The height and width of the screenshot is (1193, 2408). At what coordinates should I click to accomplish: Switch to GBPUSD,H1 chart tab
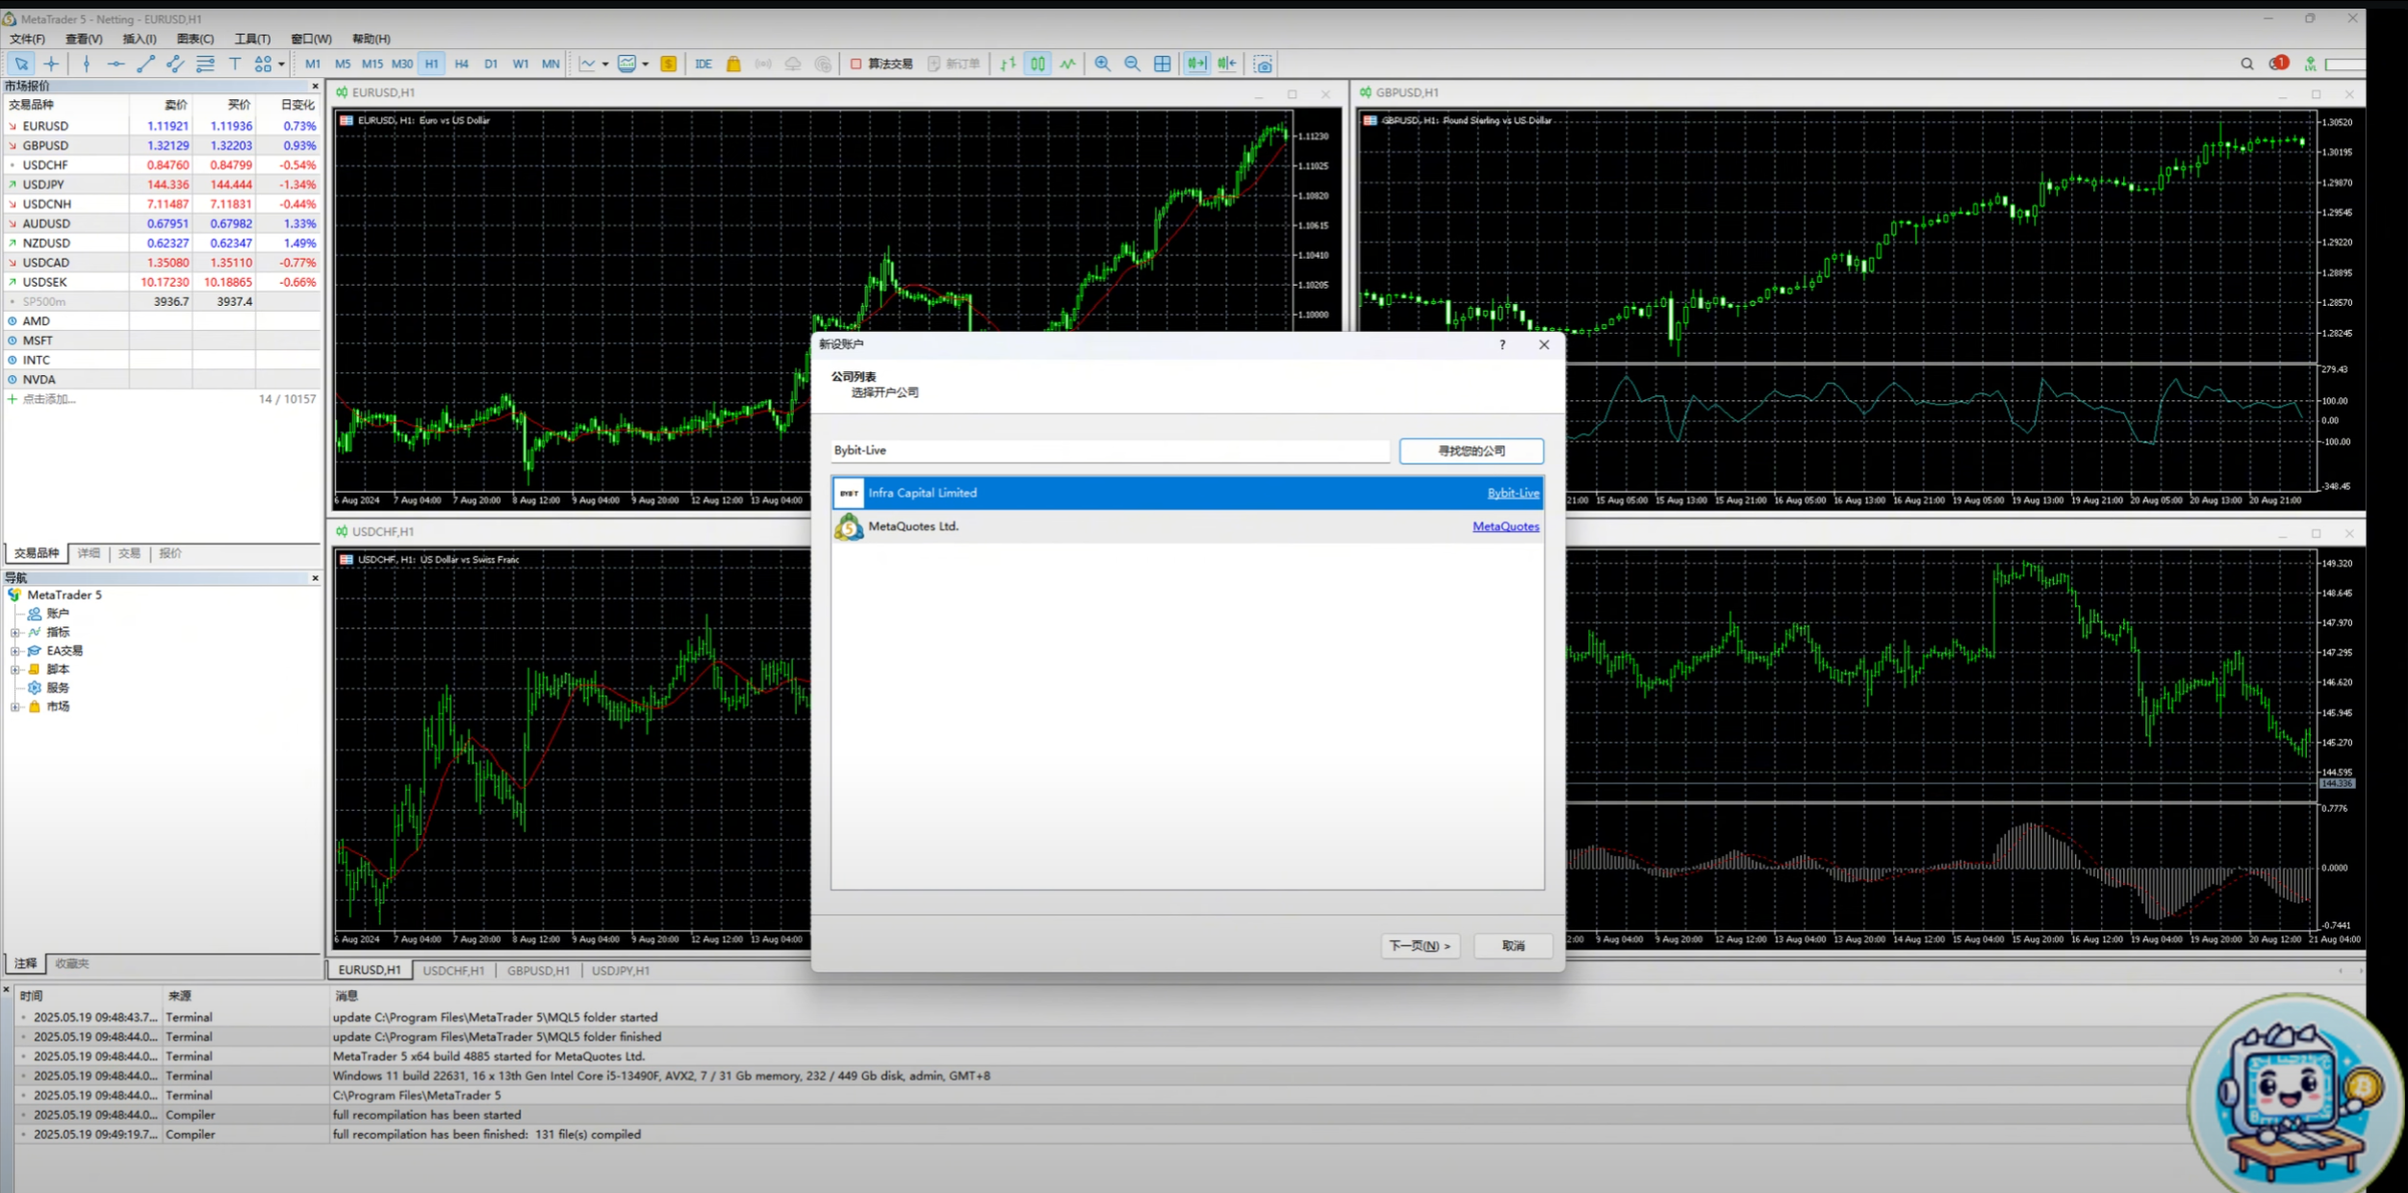[x=539, y=971]
